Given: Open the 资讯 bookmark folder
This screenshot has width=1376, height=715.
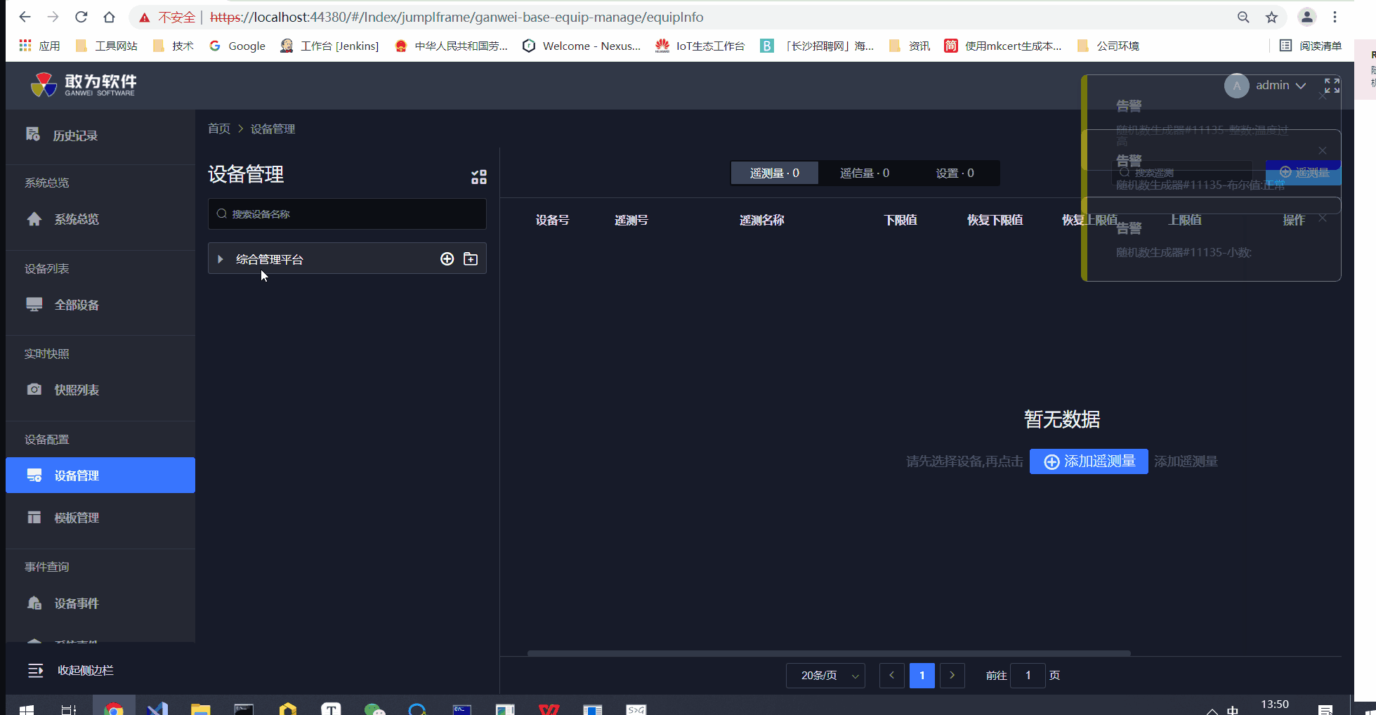Looking at the screenshot, I should tap(910, 46).
